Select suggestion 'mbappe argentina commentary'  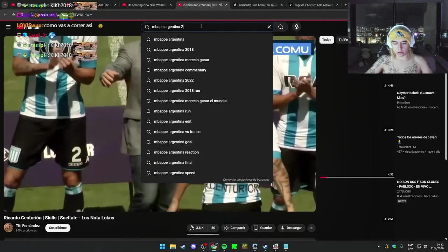tap(207, 70)
